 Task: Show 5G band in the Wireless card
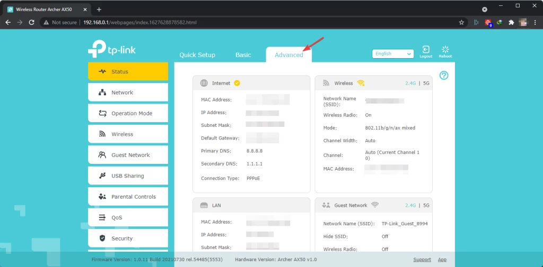tap(426, 83)
